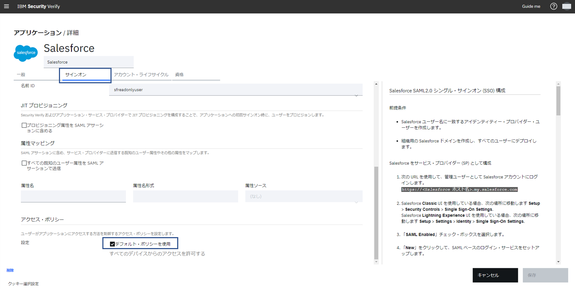
Task: Click アプリケーション breadcrumb link
Action: pos(38,33)
